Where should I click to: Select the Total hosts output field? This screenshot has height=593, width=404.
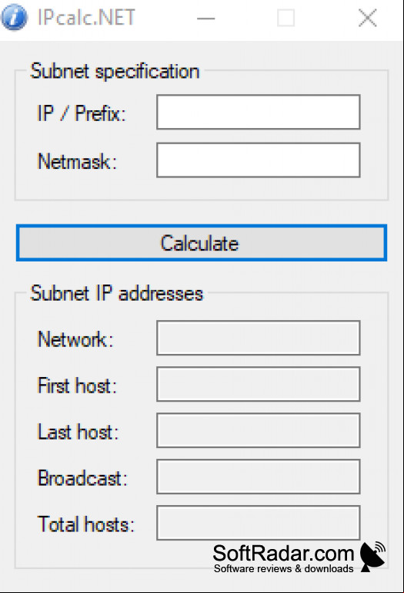(259, 523)
